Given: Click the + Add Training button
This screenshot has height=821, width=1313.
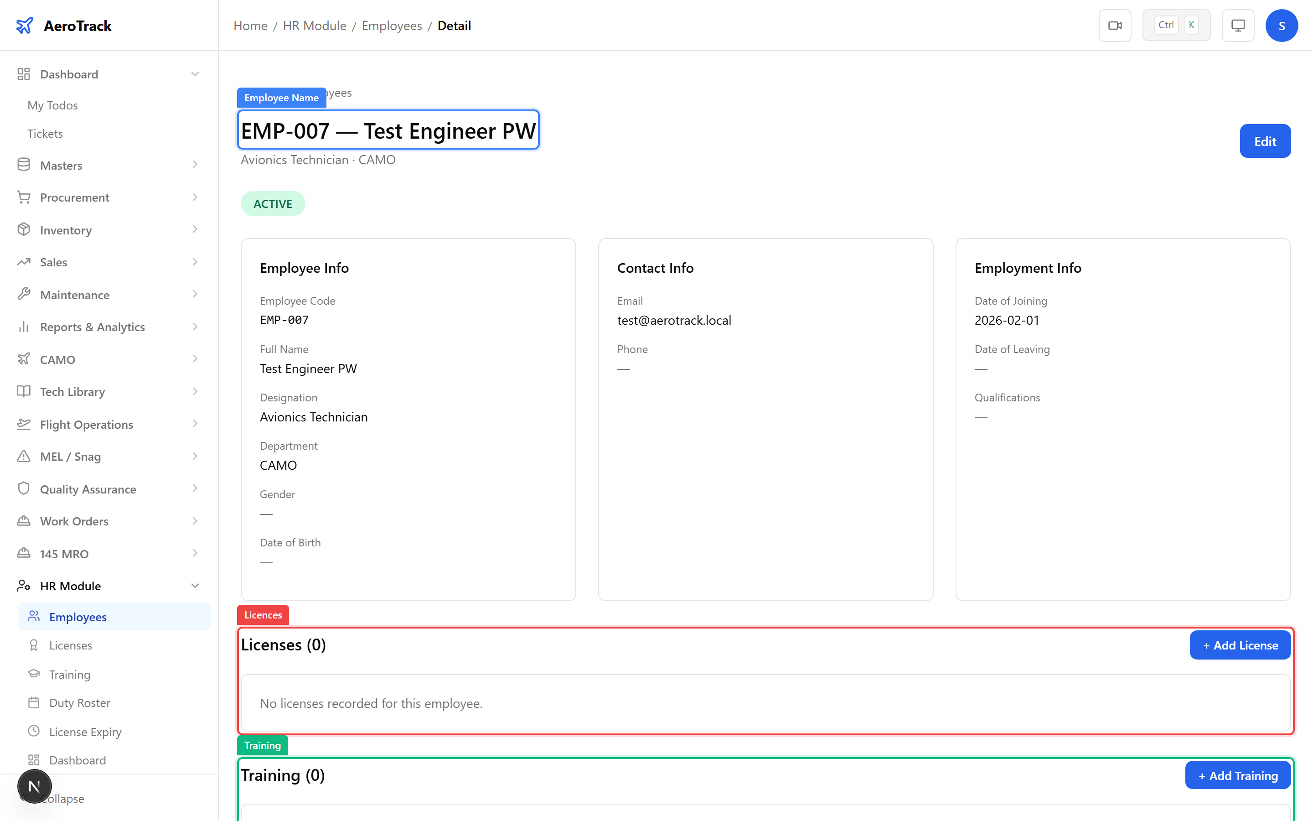Looking at the screenshot, I should tap(1238, 775).
